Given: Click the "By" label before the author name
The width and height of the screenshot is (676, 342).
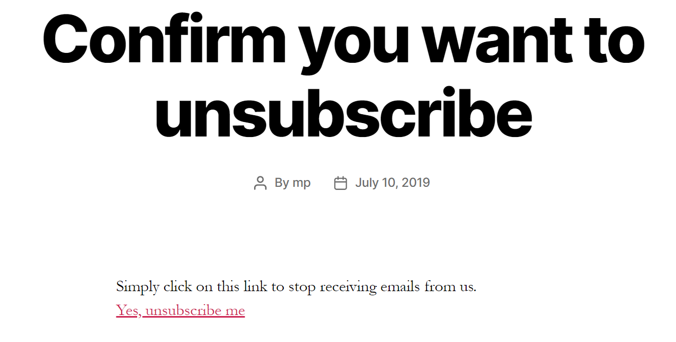Looking at the screenshot, I should point(282,183).
